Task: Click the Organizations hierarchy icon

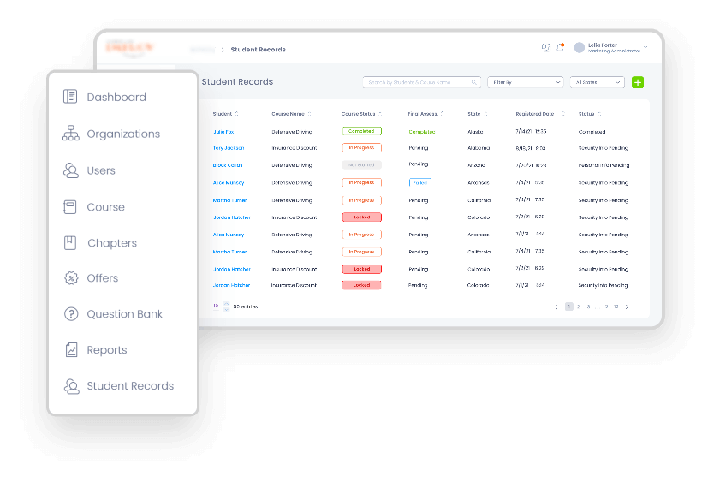Action: tap(70, 134)
